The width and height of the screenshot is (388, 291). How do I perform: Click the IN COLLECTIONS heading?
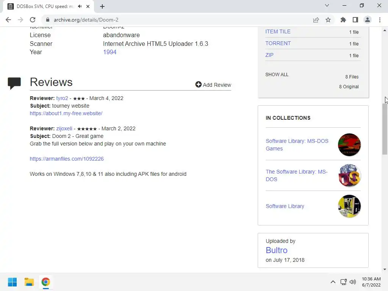click(288, 118)
